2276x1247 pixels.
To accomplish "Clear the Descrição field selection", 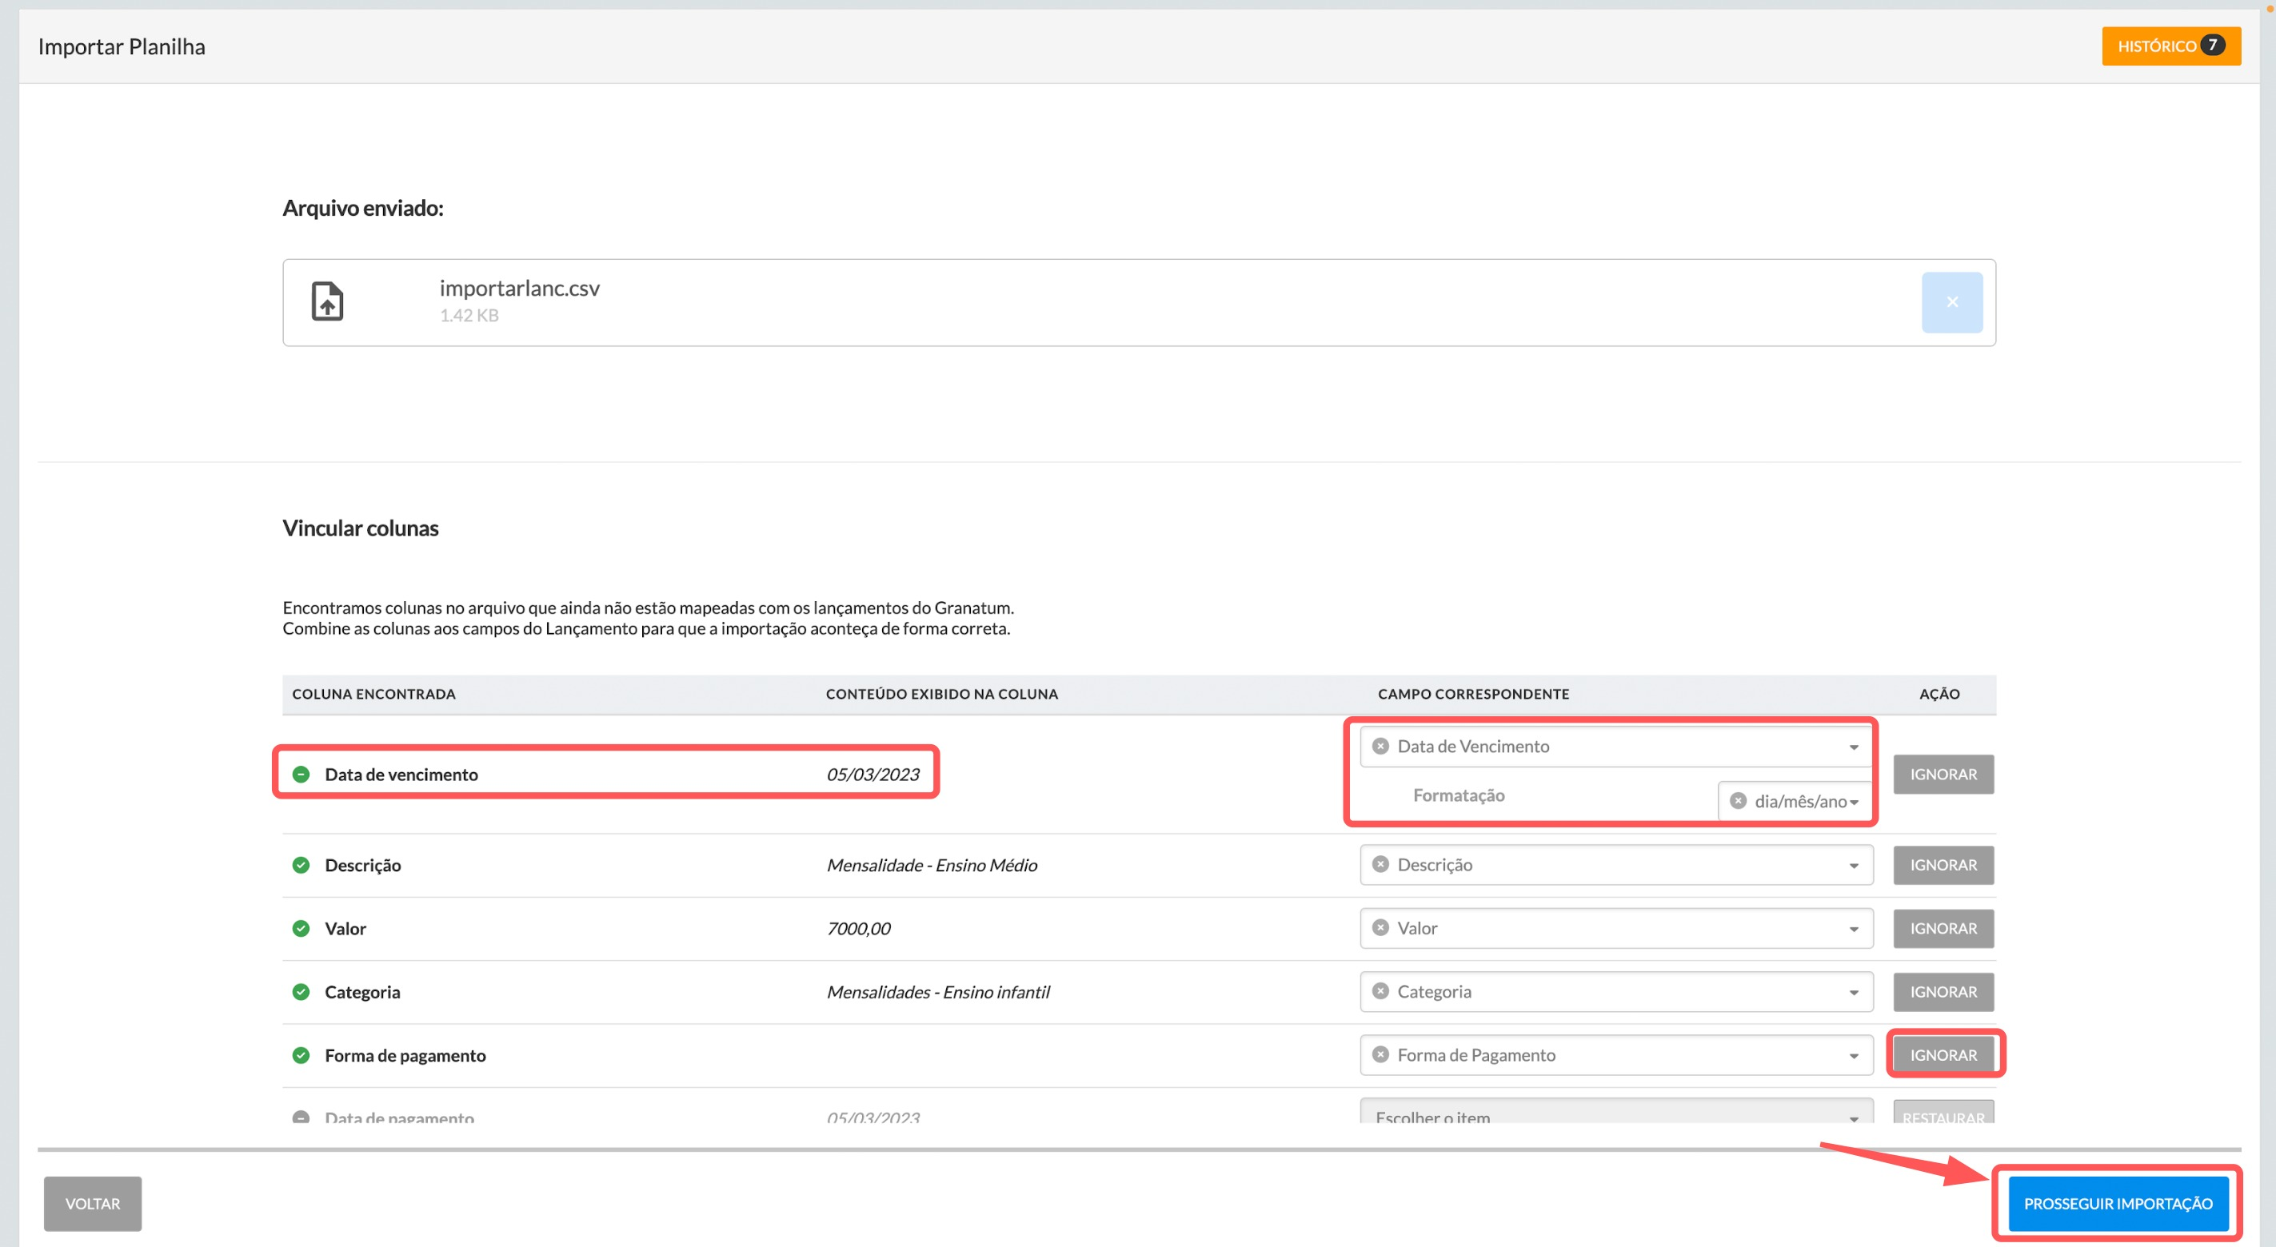I will click(x=1380, y=865).
